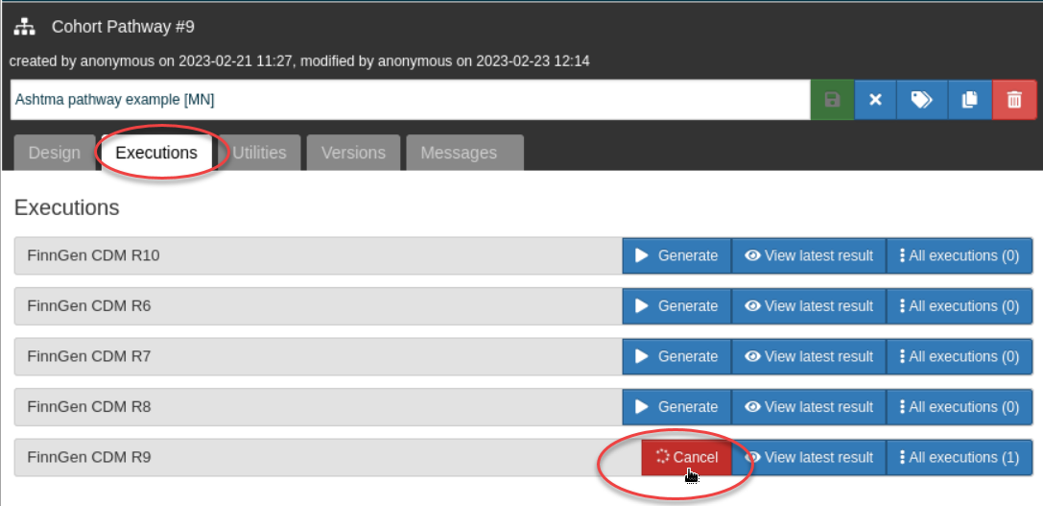The height and width of the screenshot is (506, 1043).
Task: Click the green save icon button
Action: tap(832, 100)
